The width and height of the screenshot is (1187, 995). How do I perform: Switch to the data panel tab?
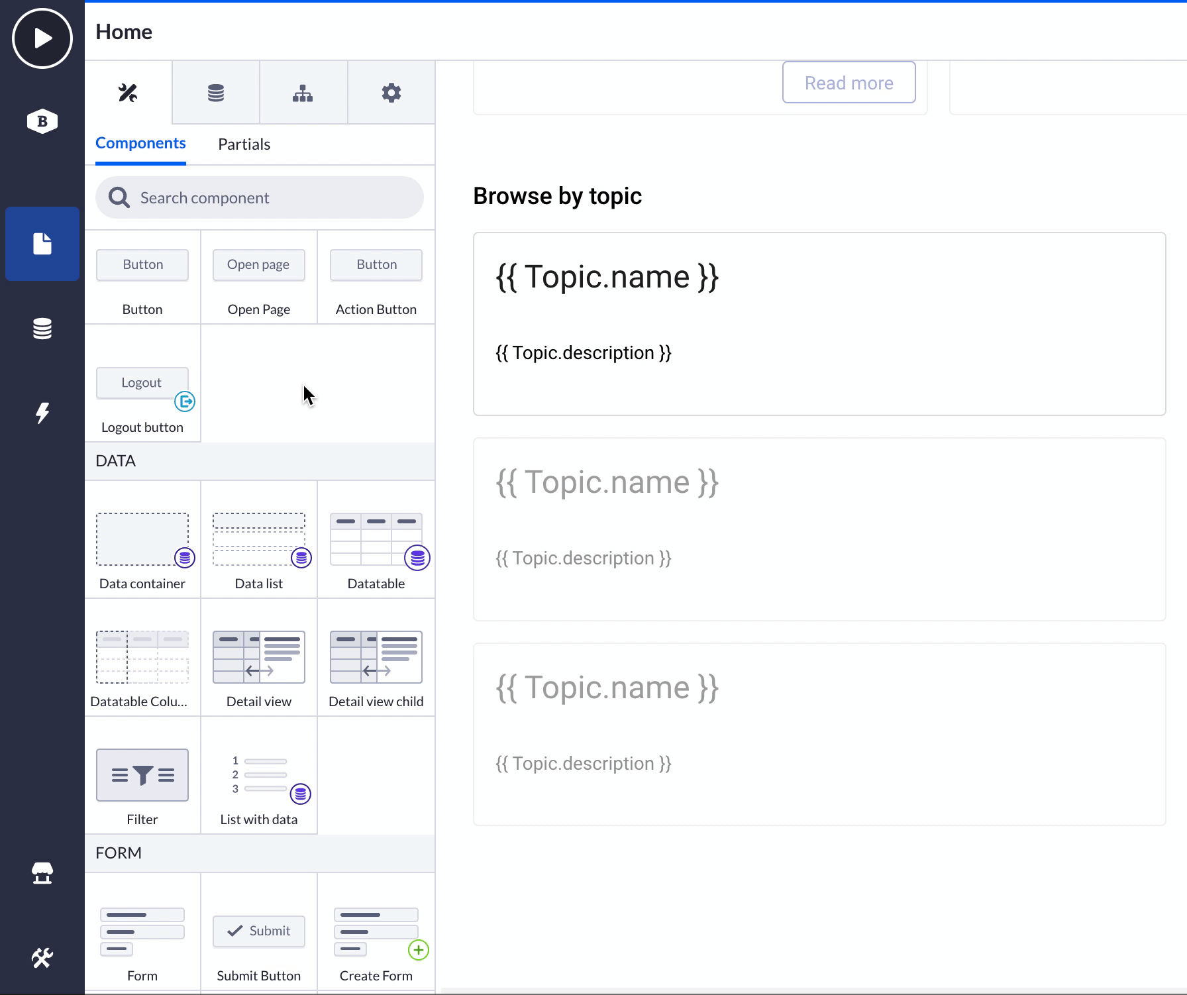(216, 93)
